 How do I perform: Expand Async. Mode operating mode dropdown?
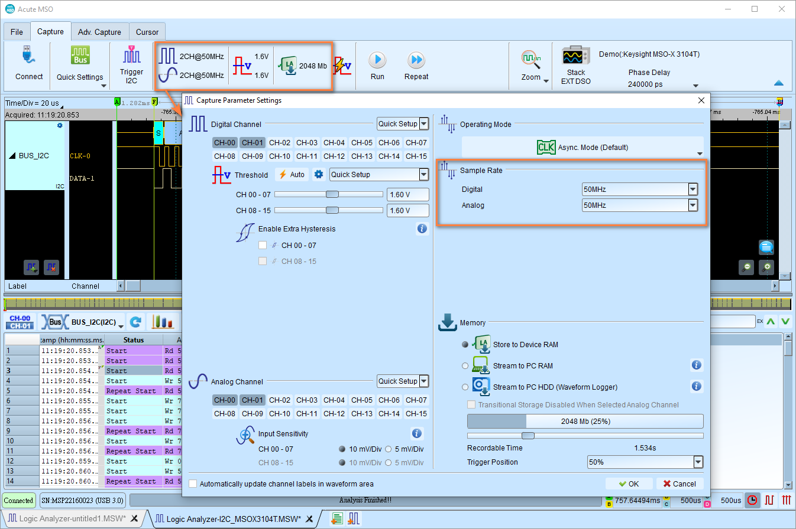[700, 154]
